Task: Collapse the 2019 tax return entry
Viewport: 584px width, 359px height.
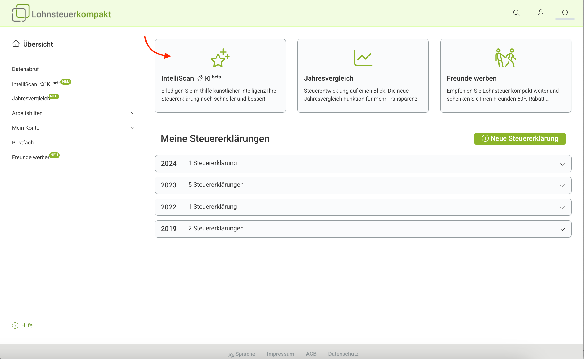Action: (x=562, y=229)
